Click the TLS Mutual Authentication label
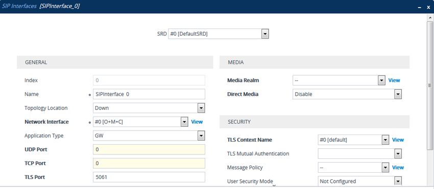This screenshot has height=189, width=434. [258, 154]
